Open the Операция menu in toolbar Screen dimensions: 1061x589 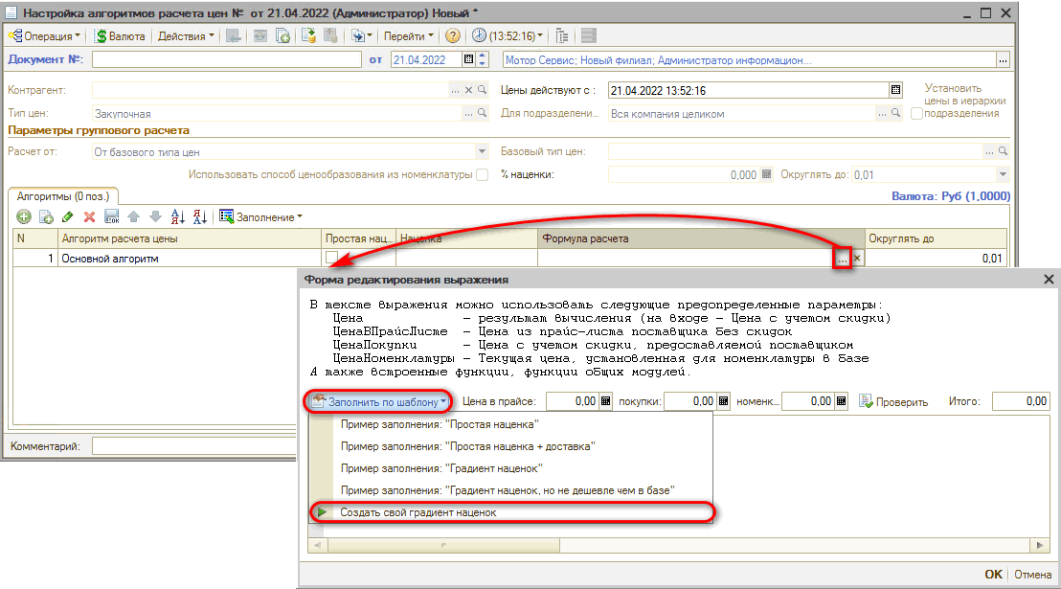[44, 36]
